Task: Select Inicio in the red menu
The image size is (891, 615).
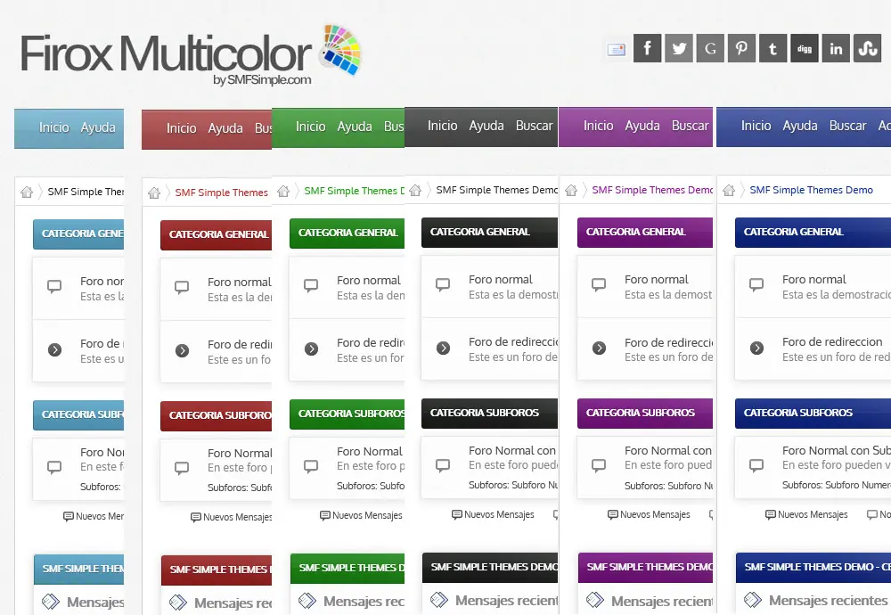Action: click(x=181, y=129)
